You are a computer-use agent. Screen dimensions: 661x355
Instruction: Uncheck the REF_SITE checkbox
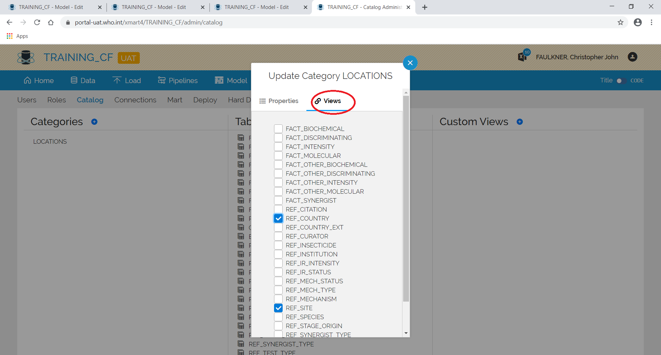[278, 308]
